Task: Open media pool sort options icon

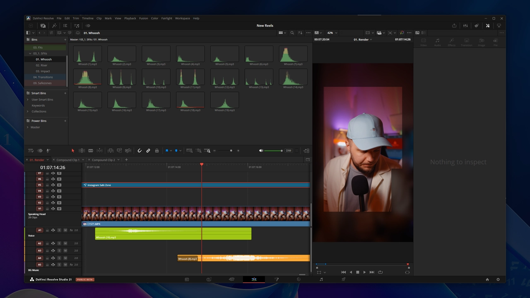Action: tap(300, 33)
